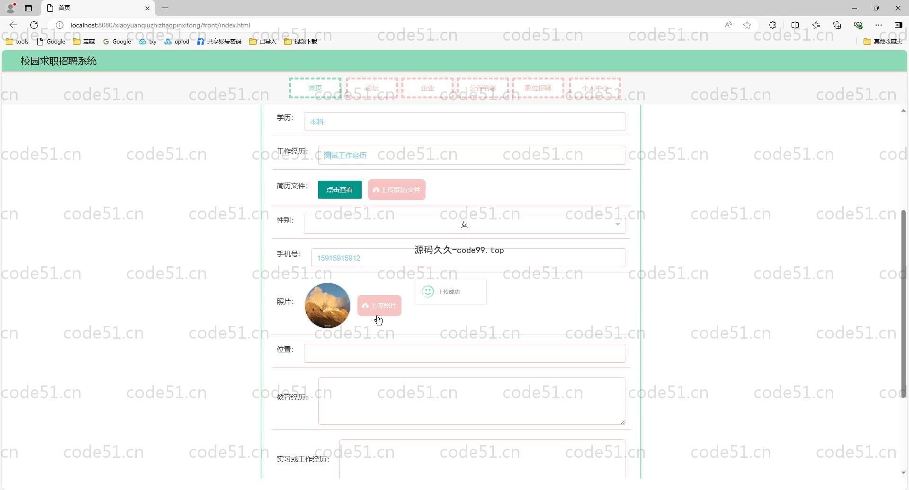This screenshot has width=909, height=490.
Task: Click the Read aloud icon in address bar
Action: point(728,25)
